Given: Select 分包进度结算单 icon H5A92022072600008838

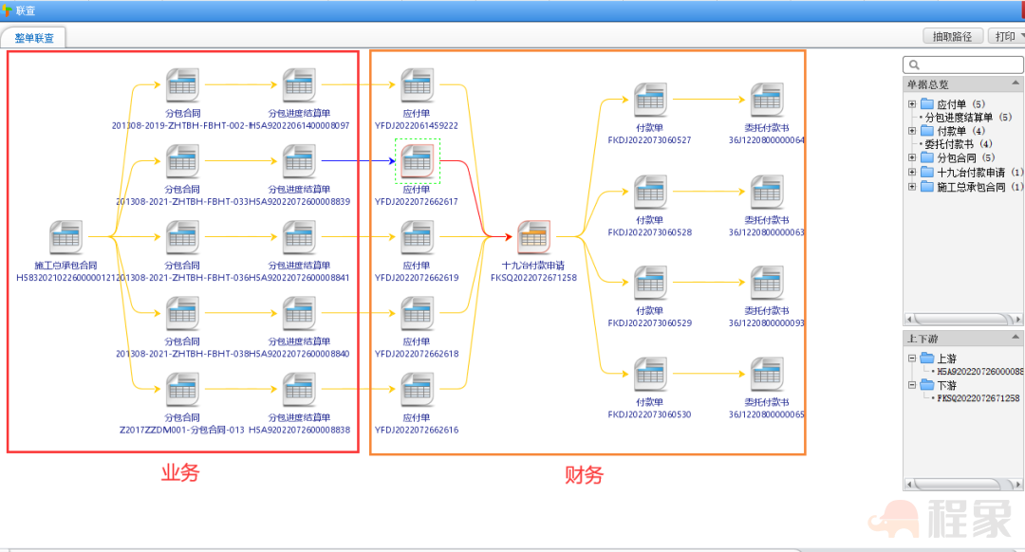Looking at the screenshot, I should [x=299, y=389].
